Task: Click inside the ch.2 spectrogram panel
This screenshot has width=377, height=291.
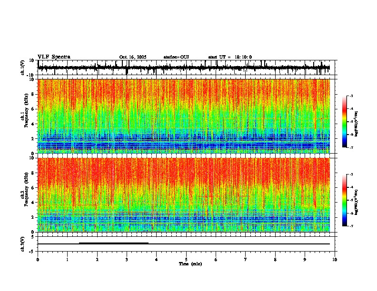Action: pos(184,195)
